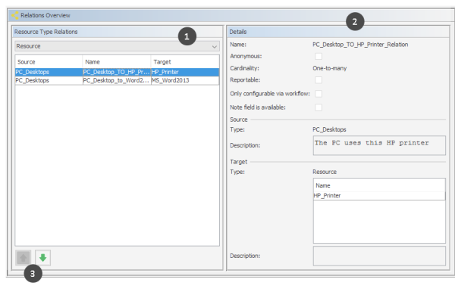Select HP_Printer in the target Name list
This screenshot has height=289, width=455.
379,196
